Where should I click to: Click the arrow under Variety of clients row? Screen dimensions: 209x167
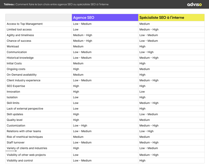(11, 151)
